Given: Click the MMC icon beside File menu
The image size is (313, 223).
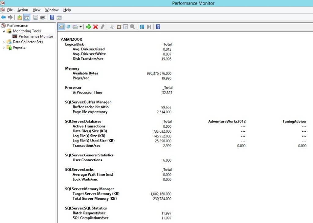Looking at the screenshot, I should pos(2,10).
